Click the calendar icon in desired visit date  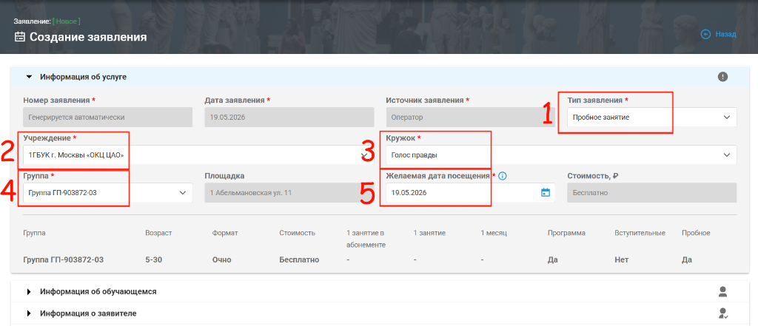(546, 192)
